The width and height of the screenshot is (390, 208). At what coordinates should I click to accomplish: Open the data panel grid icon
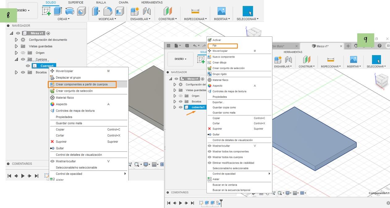tap(168, 46)
